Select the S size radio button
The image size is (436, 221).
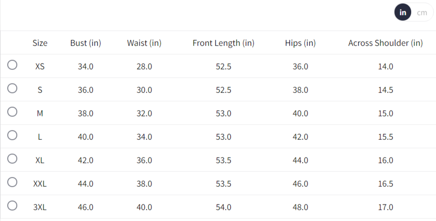pos(13,89)
